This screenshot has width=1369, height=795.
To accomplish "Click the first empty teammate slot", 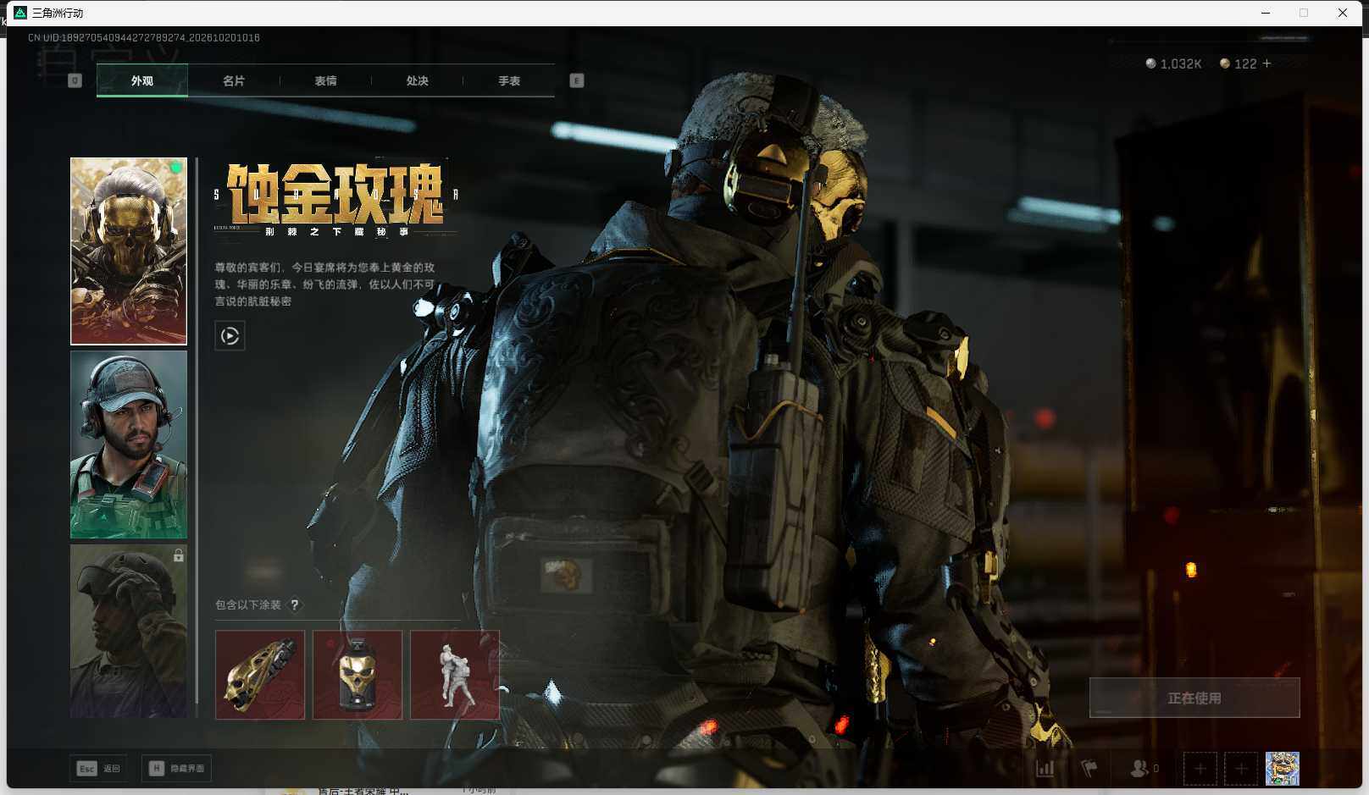I will (1200, 769).
